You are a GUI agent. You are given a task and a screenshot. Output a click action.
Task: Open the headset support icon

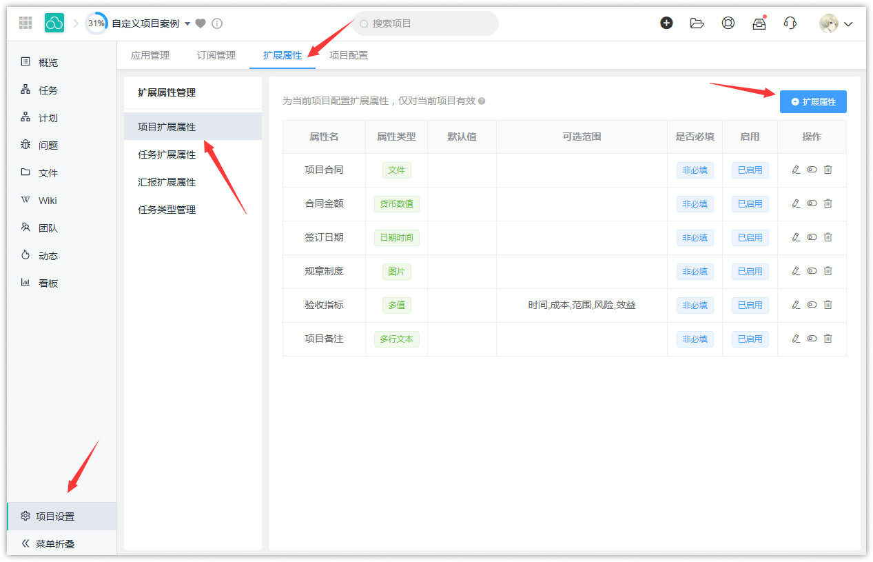pos(790,23)
